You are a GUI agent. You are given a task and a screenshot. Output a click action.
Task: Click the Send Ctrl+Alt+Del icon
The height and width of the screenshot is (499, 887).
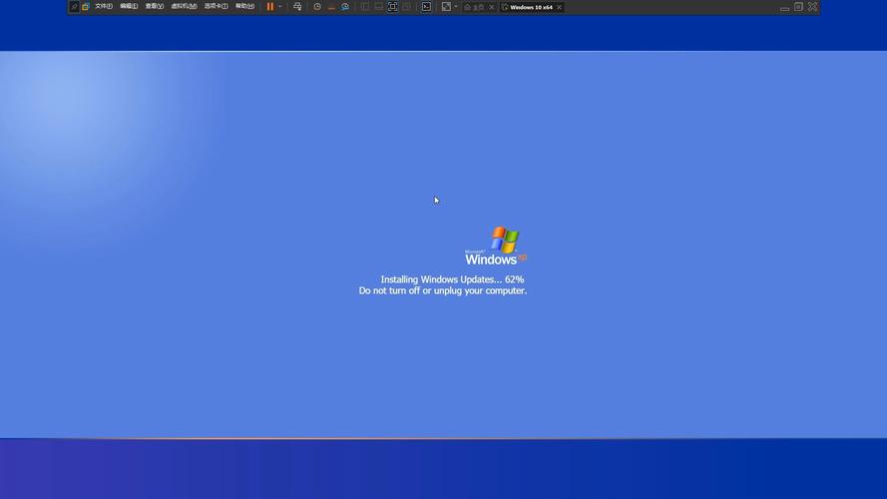point(297,7)
